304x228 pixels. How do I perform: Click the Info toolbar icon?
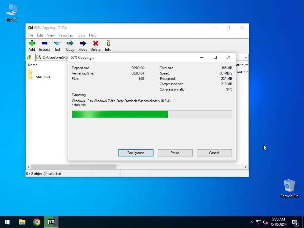108,46
